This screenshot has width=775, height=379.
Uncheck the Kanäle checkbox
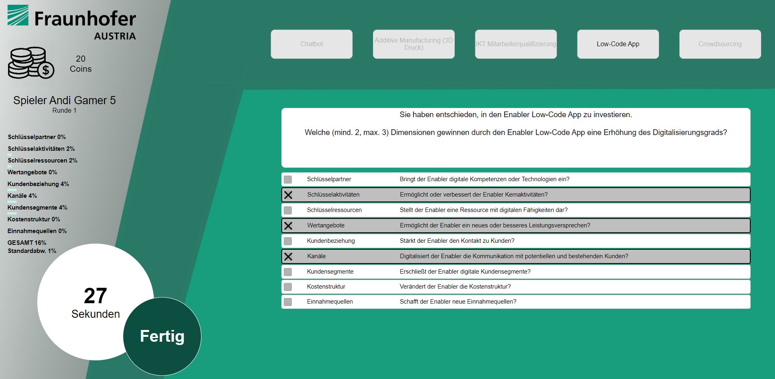[x=288, y=257]
